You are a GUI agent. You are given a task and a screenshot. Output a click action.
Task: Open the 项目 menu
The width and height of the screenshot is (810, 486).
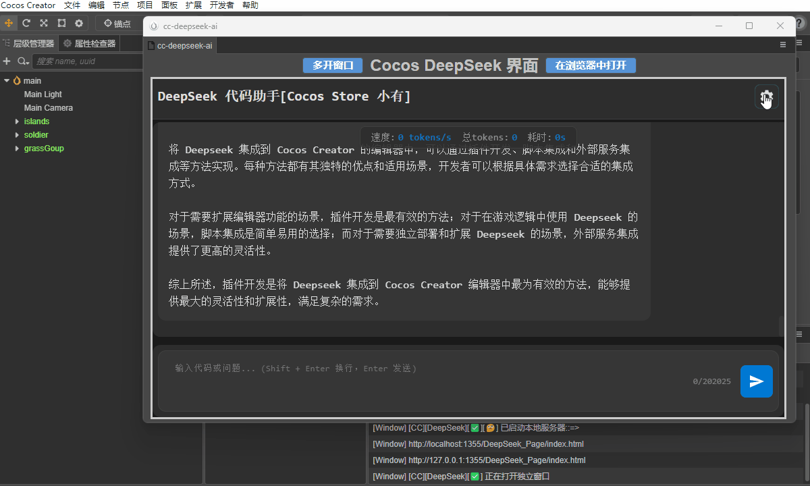pos(145,5)
